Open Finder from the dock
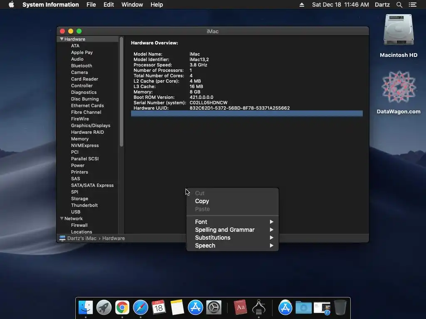The width and height of the screenshot is (426, 319). point(86,307)
